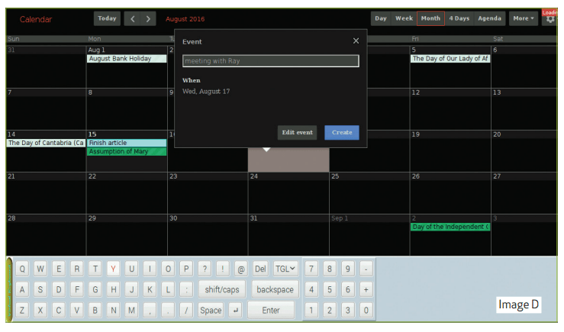Tap the exclamation mark key
This screenshot has width=564, height=332.
click(x=223, y=269)
